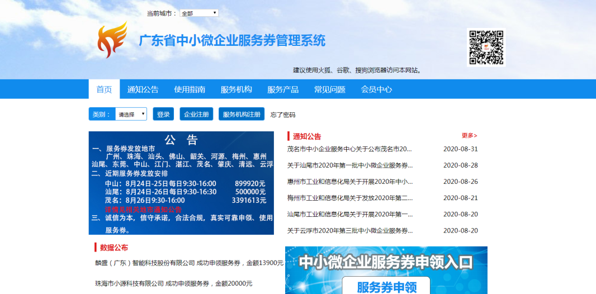
Task: Go to the 首页 tab
Action: (104, 89)
